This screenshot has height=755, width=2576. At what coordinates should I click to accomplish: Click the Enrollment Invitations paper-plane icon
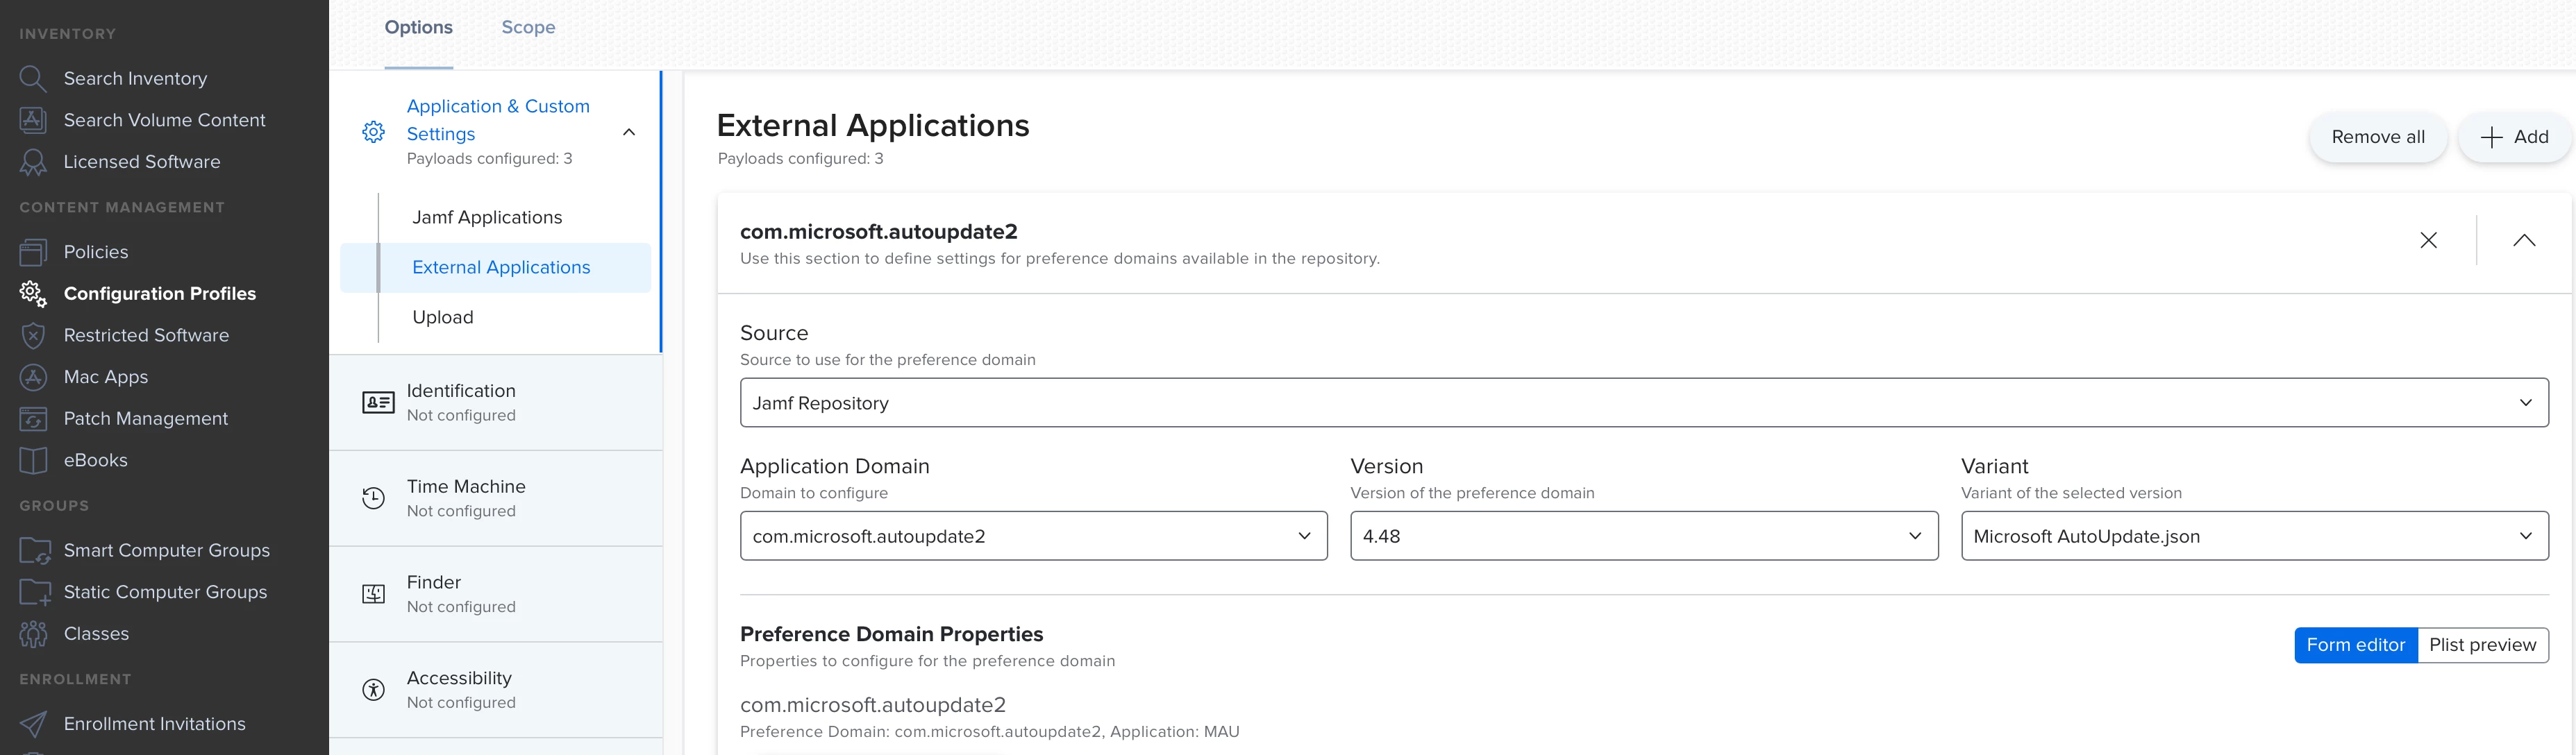[x=33, y=724]
